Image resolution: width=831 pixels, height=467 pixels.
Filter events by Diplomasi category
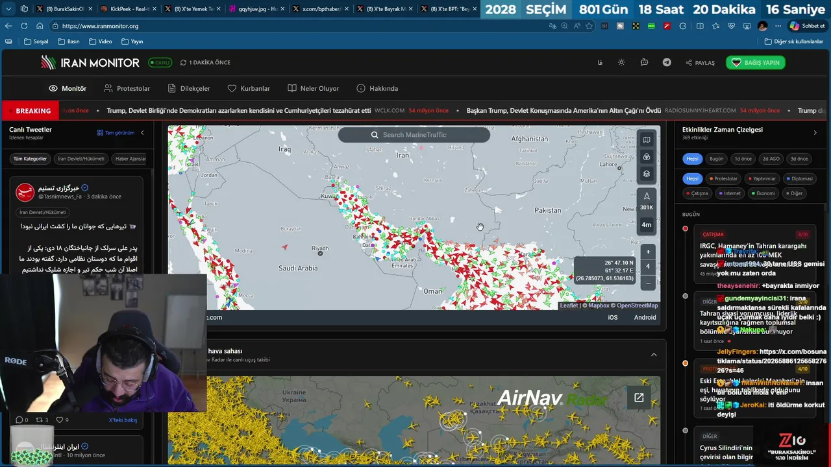(x=799, y=178)
